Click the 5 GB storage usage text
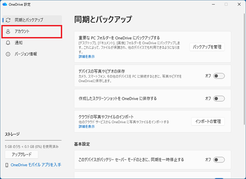The image size is (246, 179). 32,146
